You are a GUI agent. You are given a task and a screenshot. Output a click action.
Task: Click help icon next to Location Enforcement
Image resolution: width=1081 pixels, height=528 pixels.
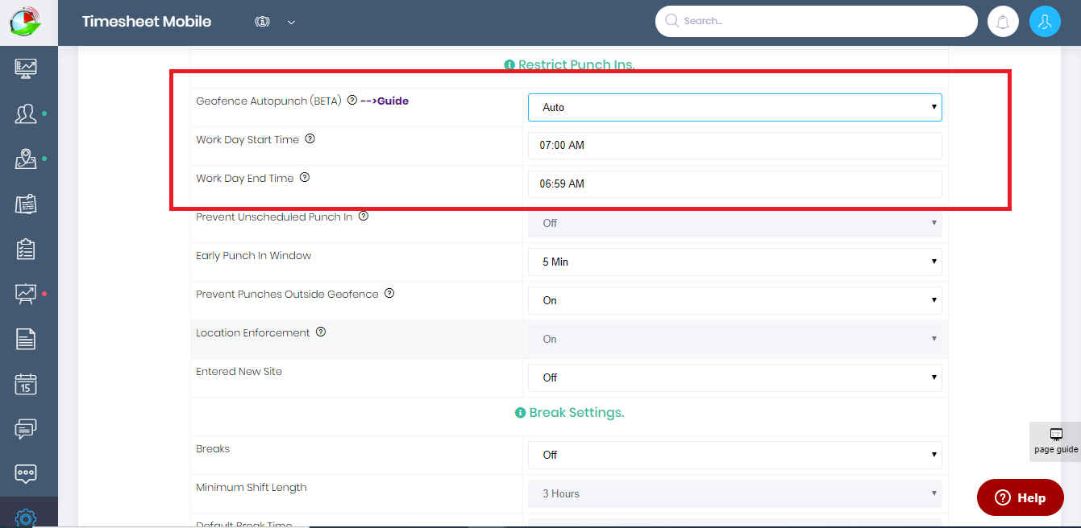(x=321, y=332)
